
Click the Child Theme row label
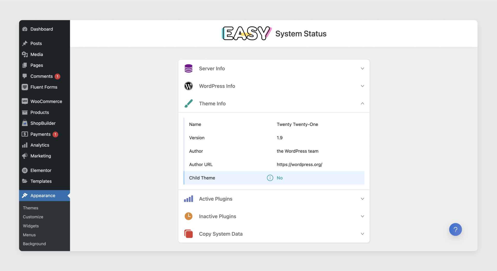coord(202,178)
